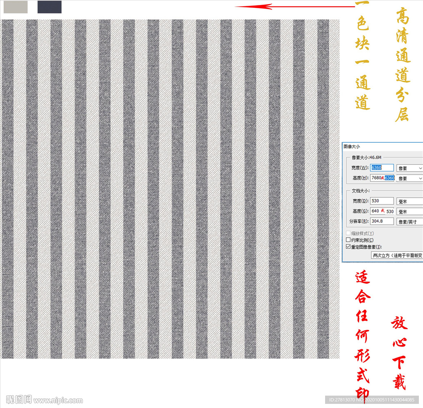Screen dimensions: 423x408
Task: Uncheck the 重定图像像素 checkbox
Action: coord(348,247)
